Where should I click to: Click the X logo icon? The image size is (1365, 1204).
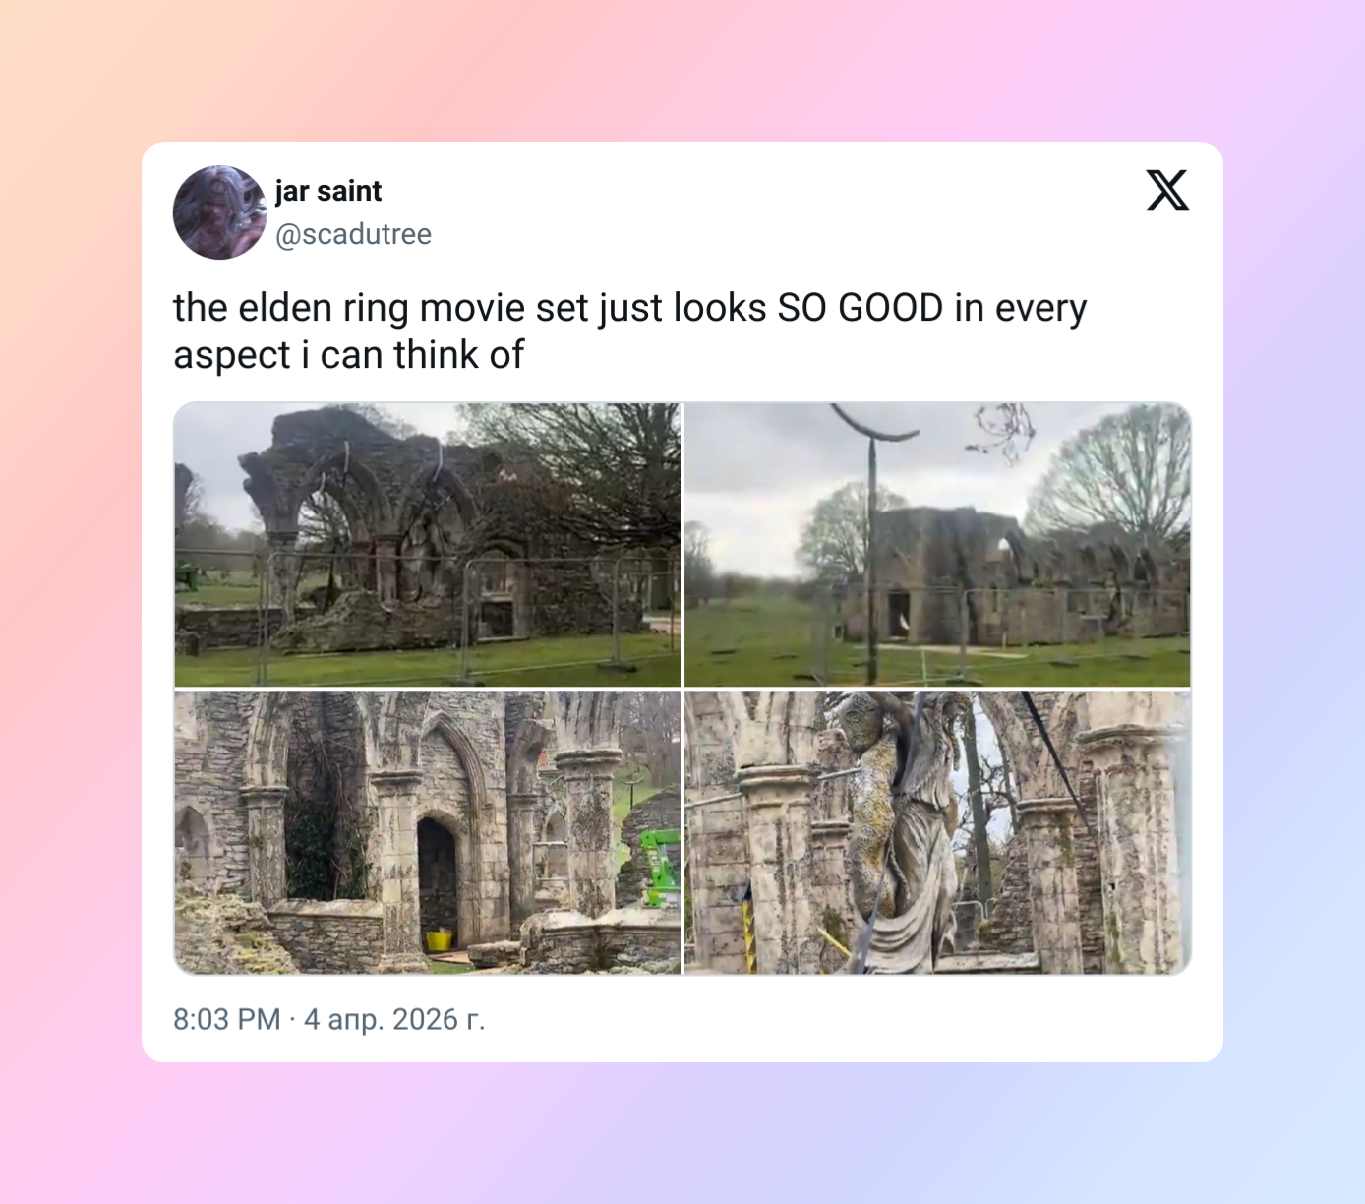point(1167,190)
